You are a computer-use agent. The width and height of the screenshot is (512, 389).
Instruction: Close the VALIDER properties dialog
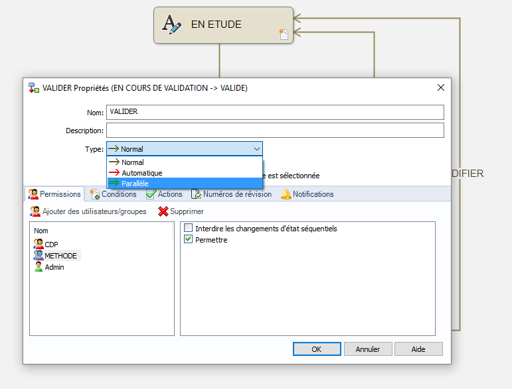tap(441, 87)
